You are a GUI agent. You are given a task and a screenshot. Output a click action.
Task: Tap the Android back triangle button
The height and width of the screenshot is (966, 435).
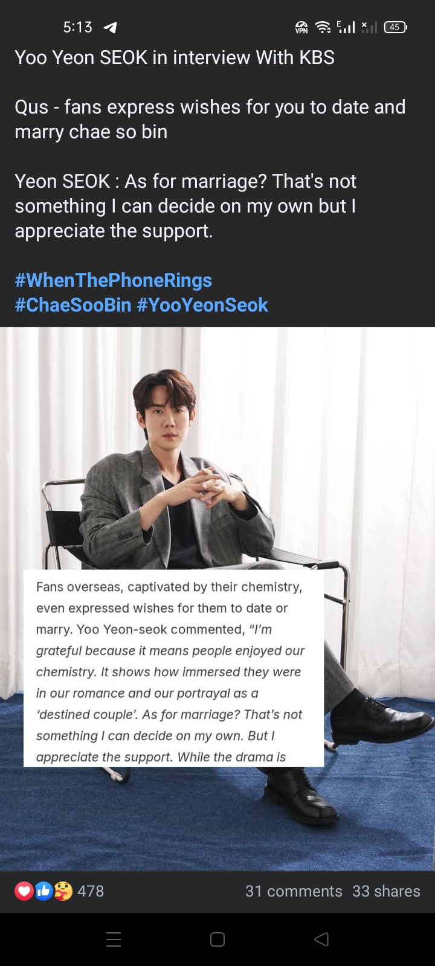[x=321, y=939]
